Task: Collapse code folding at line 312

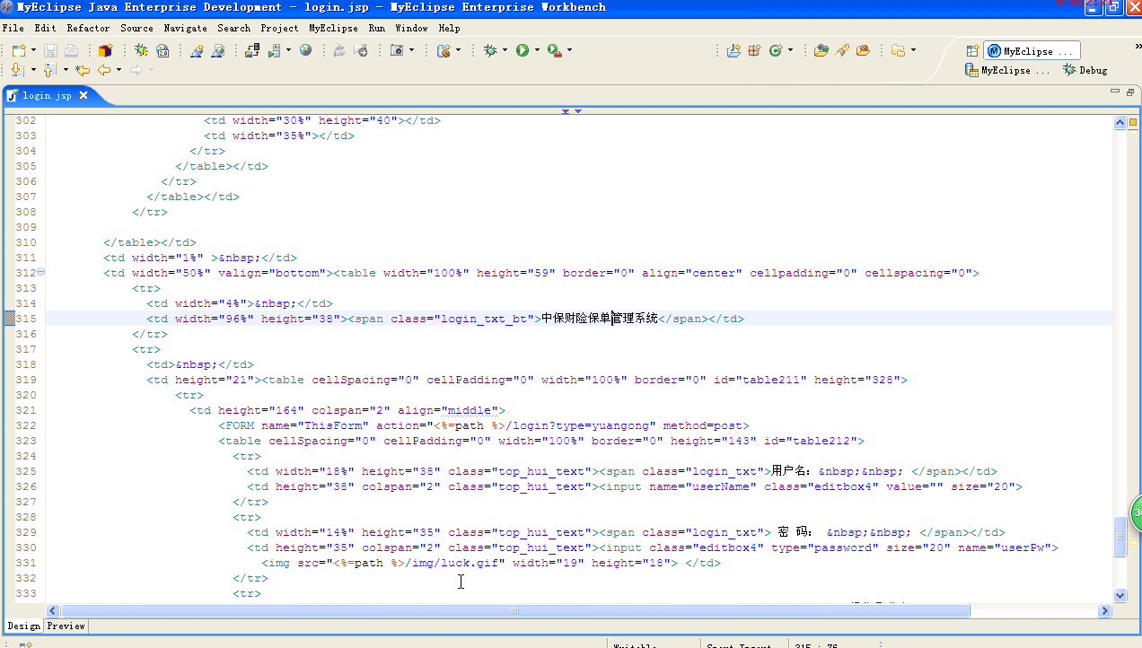Action: tap(41, 273)
